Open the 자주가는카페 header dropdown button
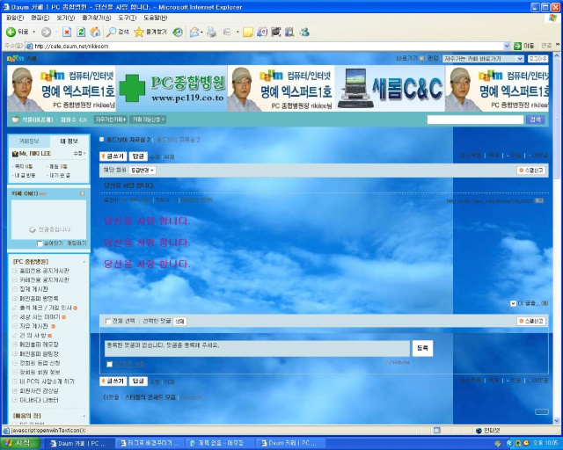This screenshot has width=563, height=450. coord(111,120)
